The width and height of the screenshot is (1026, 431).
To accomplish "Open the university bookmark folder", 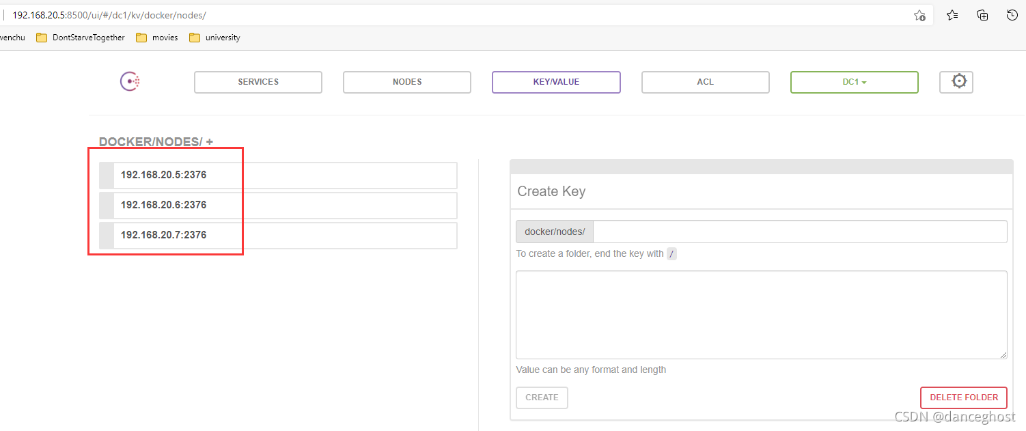I will (214, 38).
